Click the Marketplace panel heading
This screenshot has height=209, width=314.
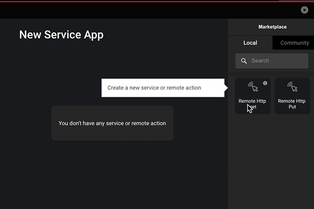tap(272, 27)
